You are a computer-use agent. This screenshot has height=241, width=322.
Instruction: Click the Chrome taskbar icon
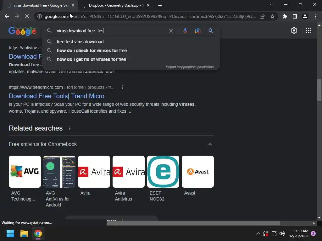pyautogui.click(x=38, y=233)
